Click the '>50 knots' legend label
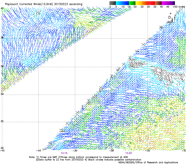This screenshot has width=186, height=164. 179,7
